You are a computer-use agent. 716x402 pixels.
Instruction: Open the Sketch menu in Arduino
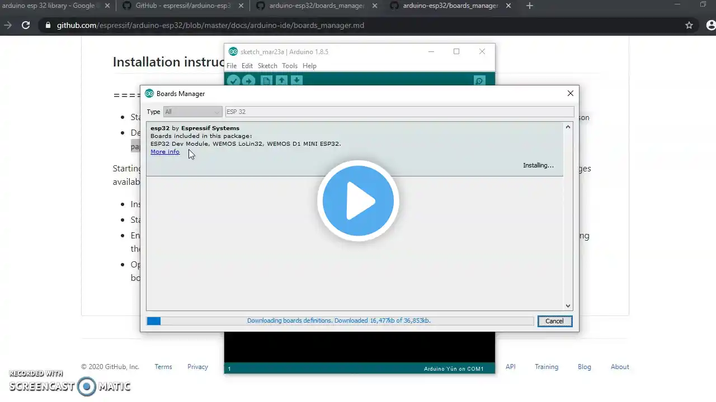click(267, 66)
